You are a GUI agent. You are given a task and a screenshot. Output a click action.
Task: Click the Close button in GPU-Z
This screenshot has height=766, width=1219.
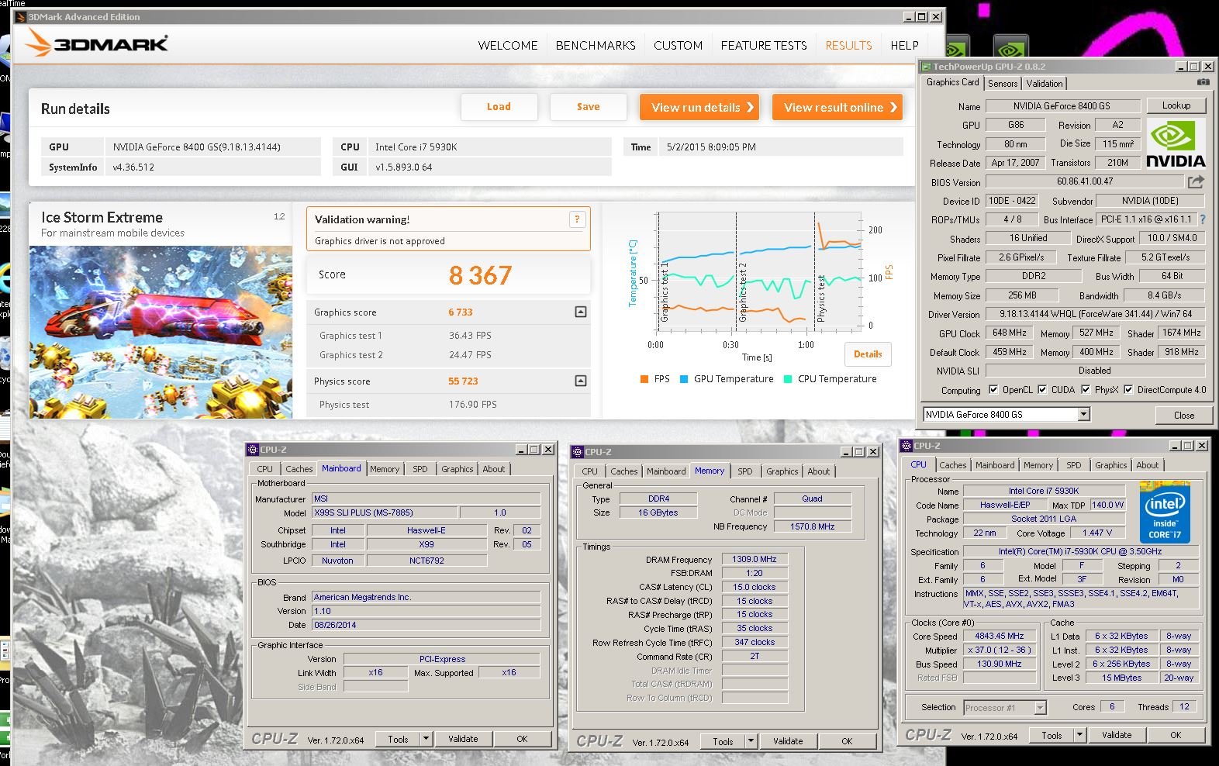point(1184,415)
